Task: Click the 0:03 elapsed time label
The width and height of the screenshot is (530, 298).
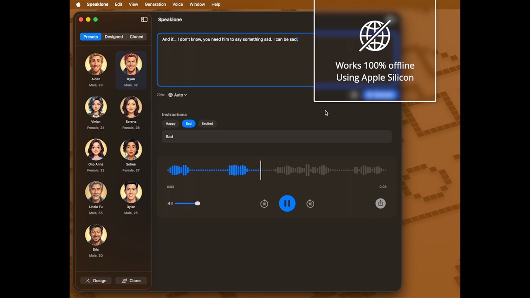Action: coord(171,187)
